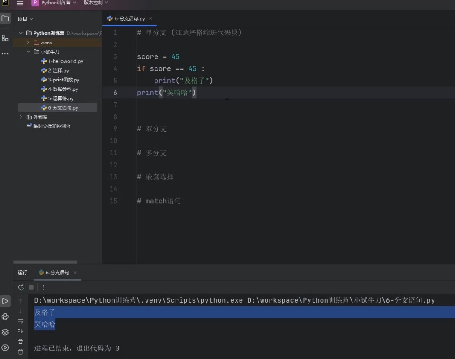The width and height of the screenshot is (455, 359).
Task: Expand the .venv folder
Action: 28,43
